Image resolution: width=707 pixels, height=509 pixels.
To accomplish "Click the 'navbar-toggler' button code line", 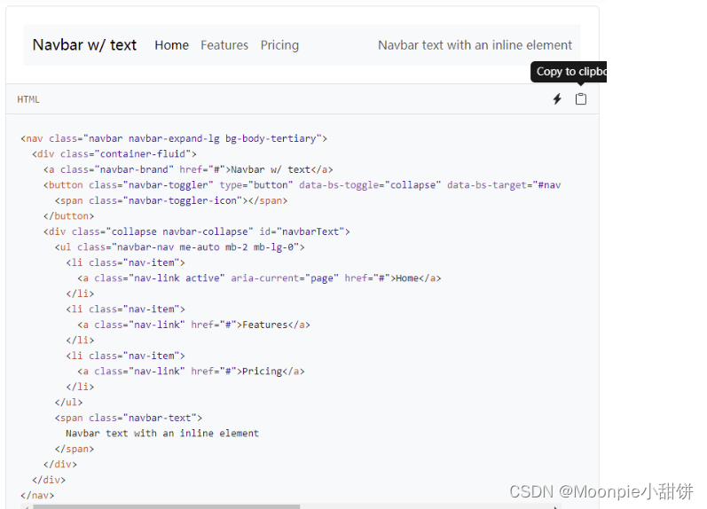I will click(x=302, y=184).
